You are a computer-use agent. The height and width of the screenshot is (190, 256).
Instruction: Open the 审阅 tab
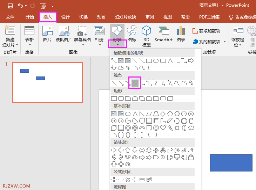[150, 17]
